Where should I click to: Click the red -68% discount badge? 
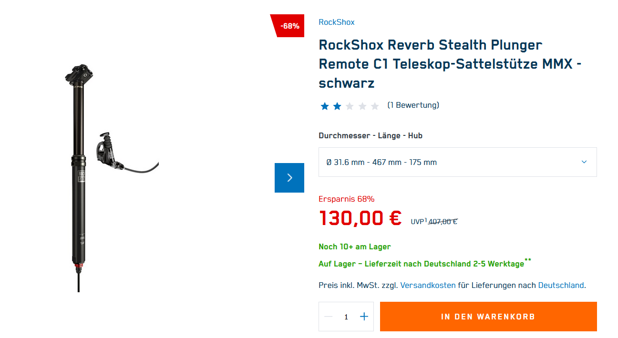[x=289, y=26]
